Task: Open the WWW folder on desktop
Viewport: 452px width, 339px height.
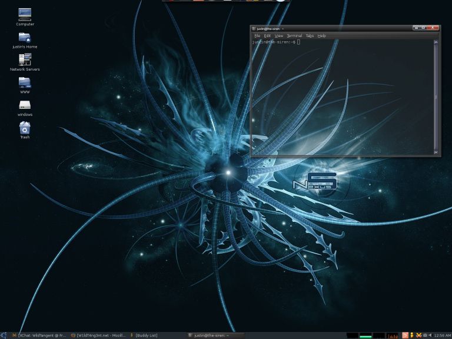Action: point(25,85)
